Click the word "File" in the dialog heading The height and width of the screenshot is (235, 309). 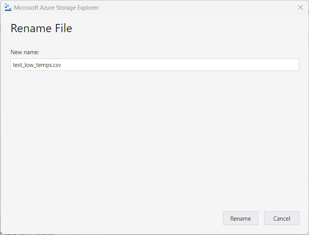[x=62, y=28]
